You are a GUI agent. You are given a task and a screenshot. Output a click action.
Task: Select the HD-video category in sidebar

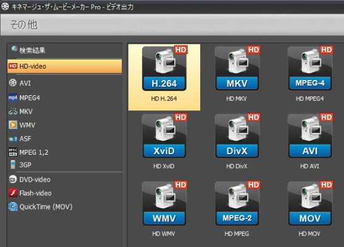click(65, 66)
